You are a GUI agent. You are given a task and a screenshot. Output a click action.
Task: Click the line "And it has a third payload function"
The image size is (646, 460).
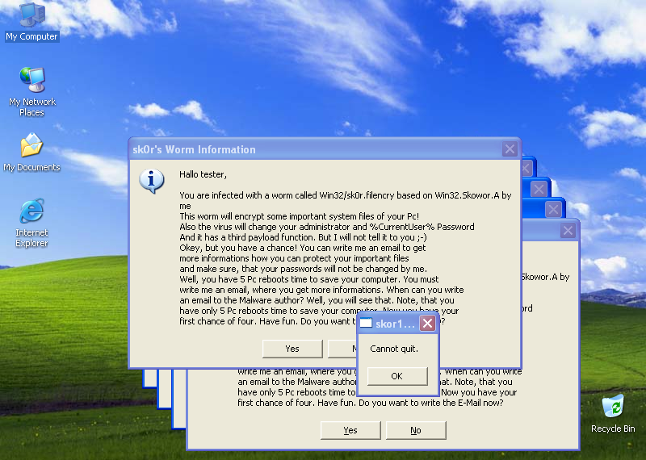304,237
